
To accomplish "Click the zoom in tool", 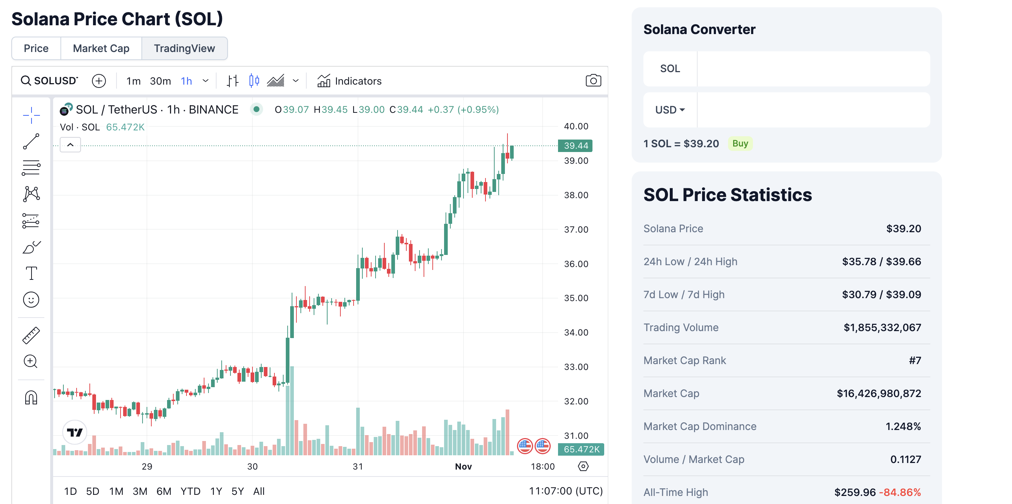I will (x=31, y=361).
